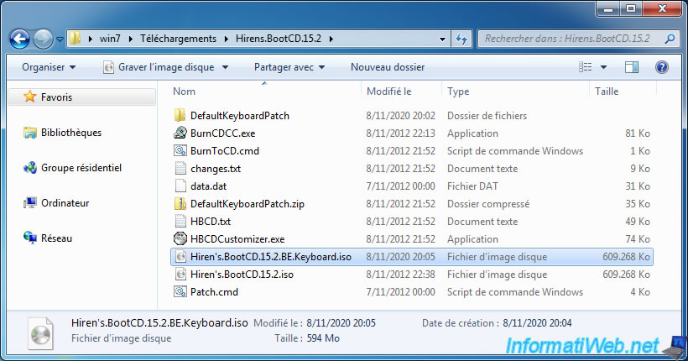Open Ordinateur in the navigation pane

65,203
